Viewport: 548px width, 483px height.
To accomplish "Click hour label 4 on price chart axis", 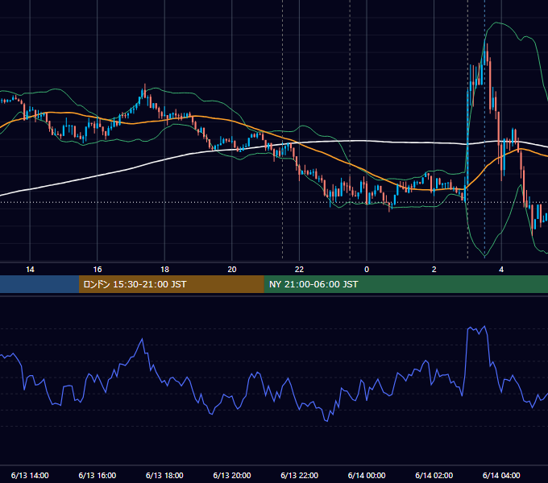I will pos(501,270).
